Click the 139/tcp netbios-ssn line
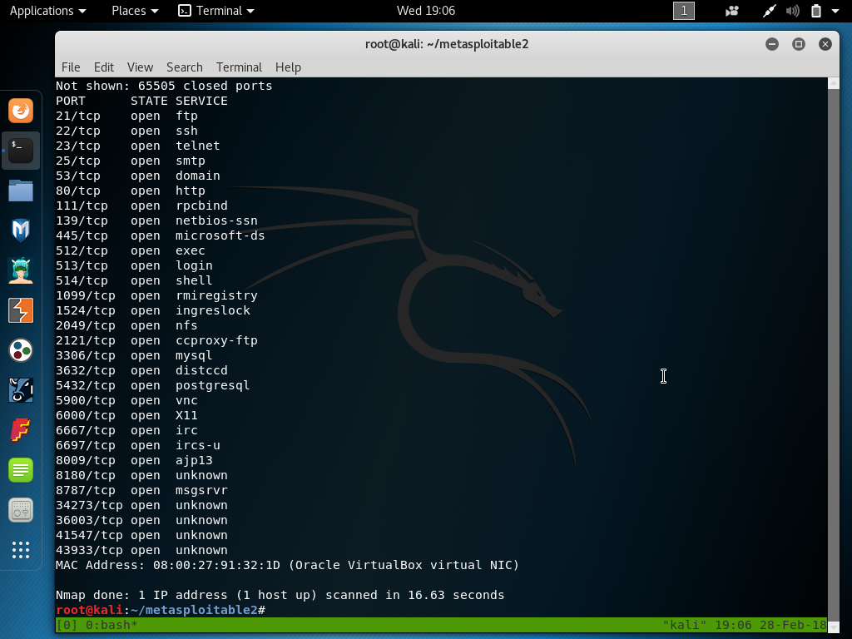 156,220
